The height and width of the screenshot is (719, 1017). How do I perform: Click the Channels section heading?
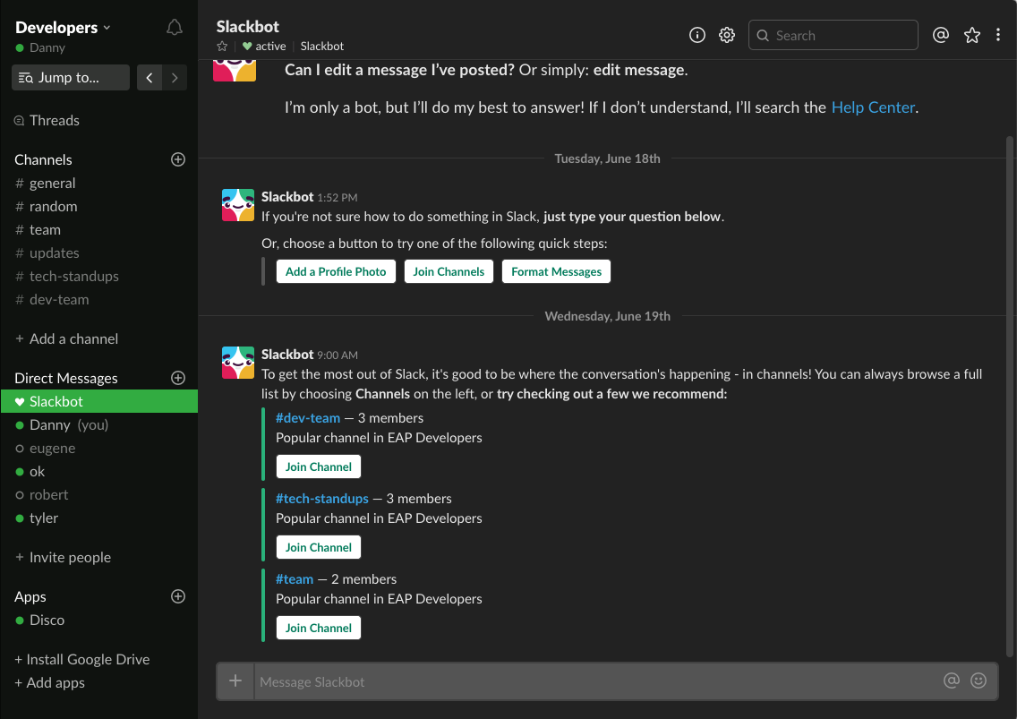point(43,159)
